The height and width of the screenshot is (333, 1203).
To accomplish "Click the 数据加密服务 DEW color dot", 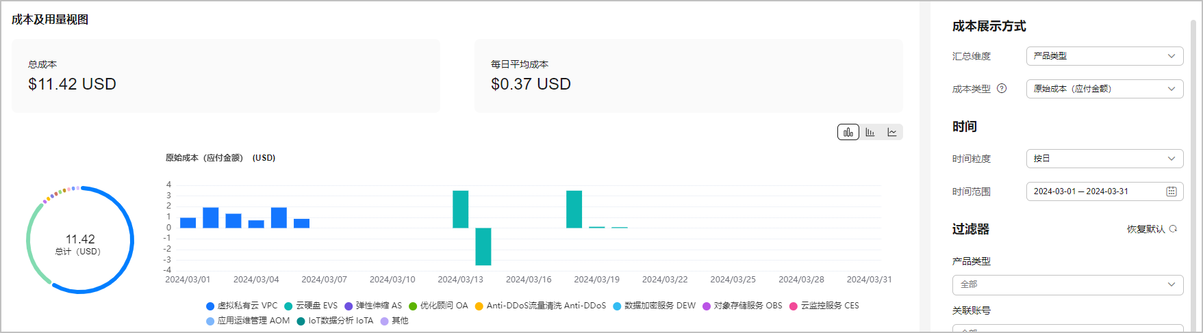I will tap(617, 306).
